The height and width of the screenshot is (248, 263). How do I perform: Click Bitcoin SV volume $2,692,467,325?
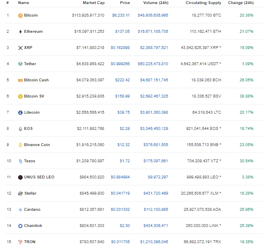(x=154, y=96)
